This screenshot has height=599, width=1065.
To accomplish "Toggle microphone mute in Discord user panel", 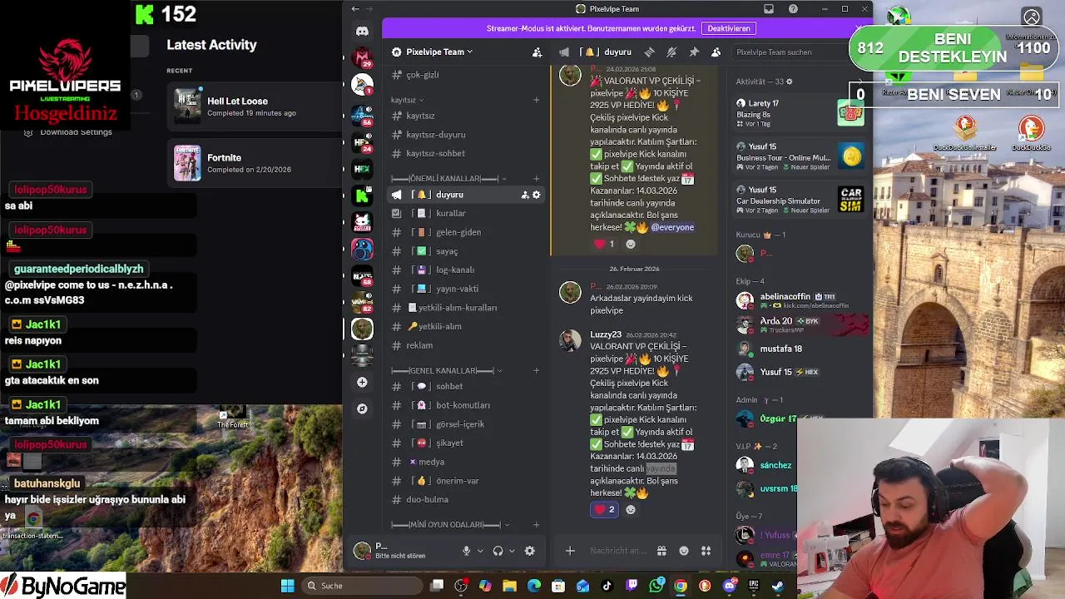I will pos(466,551).
